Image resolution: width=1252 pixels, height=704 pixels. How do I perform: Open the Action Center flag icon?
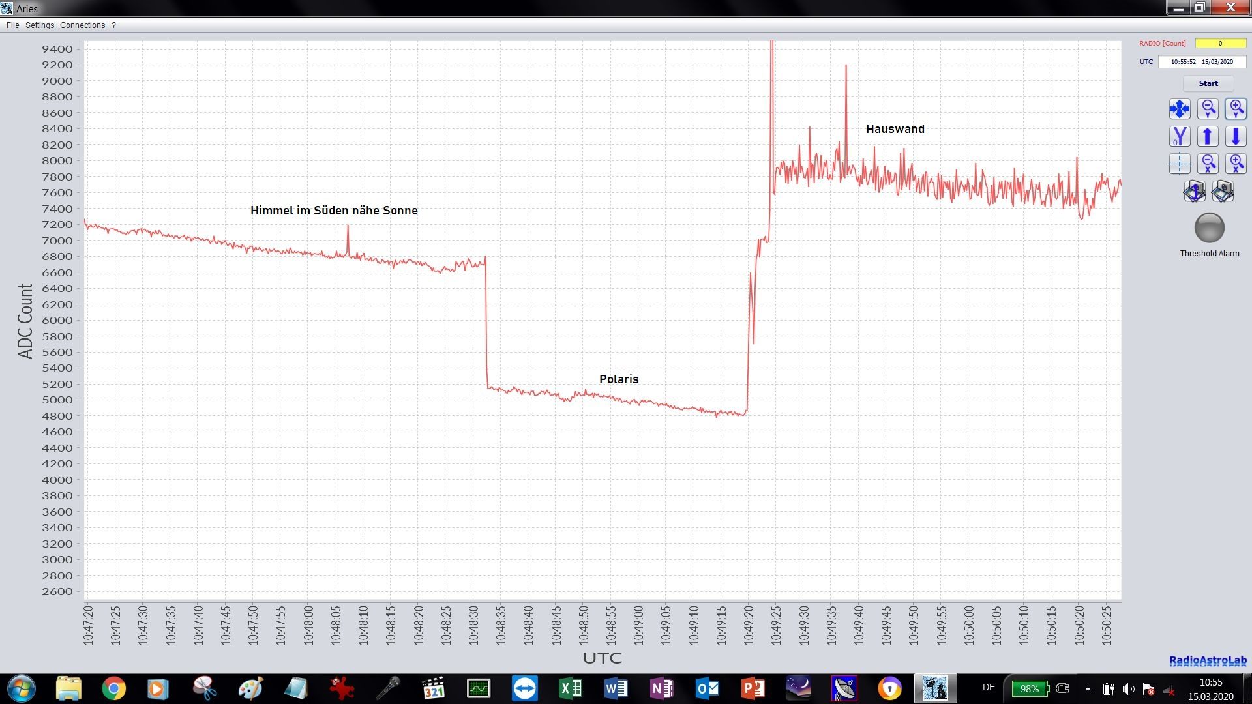tap(1149, 689)
